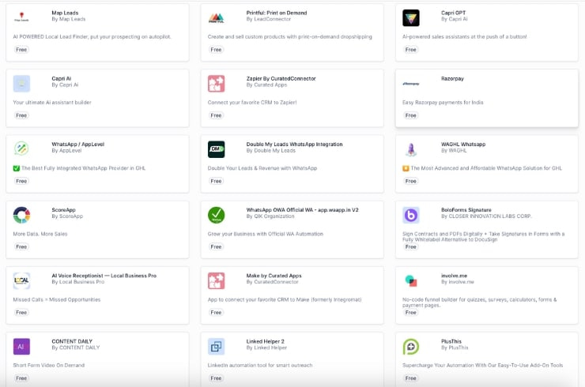Click 'By CLOSER INNOVATION LABS CORP.' text

[x=486, y=216]
